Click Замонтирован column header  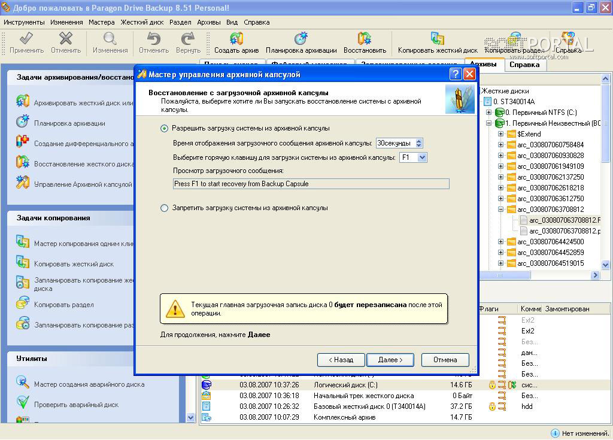click(x=567, y=309)
